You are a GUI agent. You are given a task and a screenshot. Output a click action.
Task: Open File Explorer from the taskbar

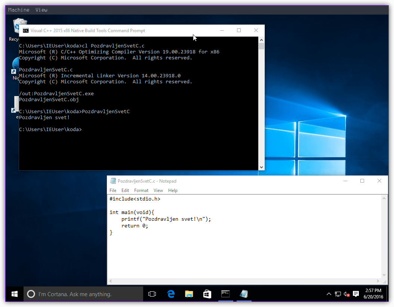tap(189, 294)
